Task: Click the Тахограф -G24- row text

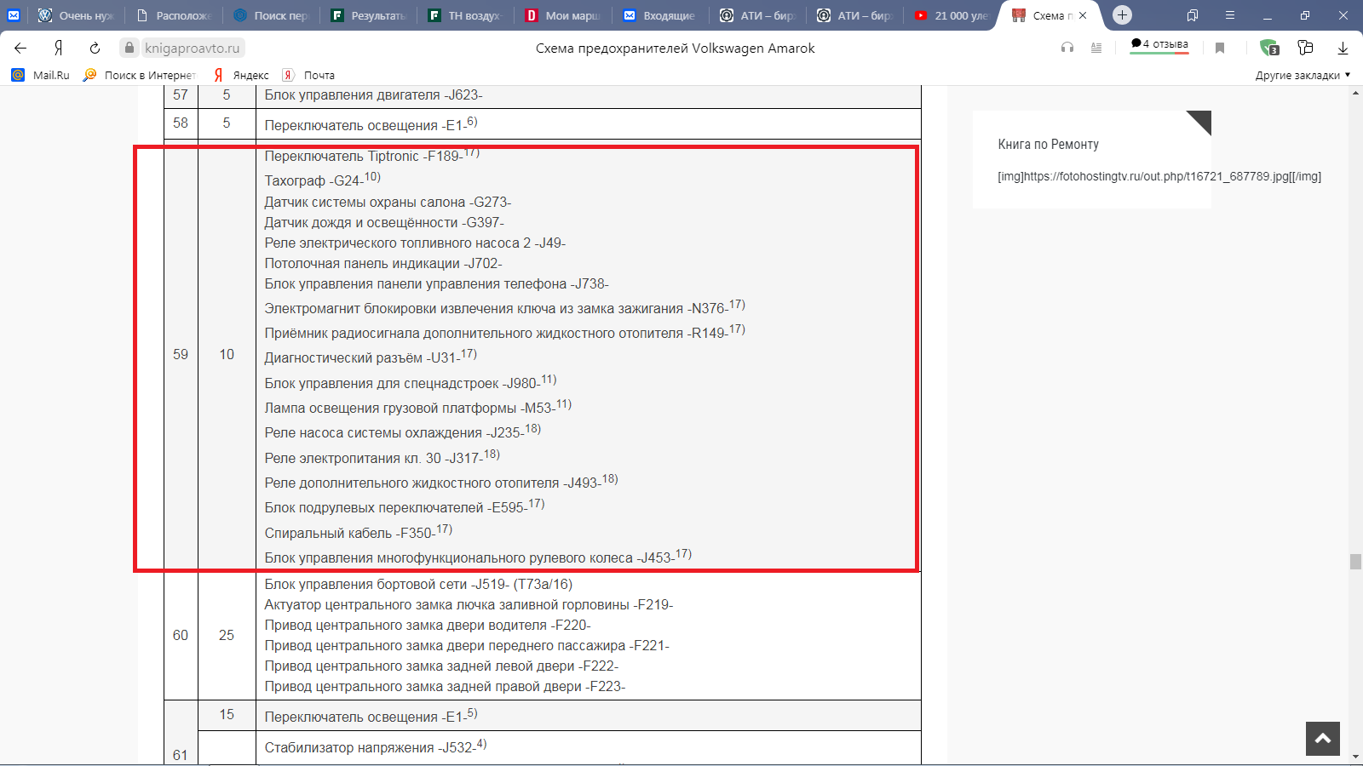Action: tap(322, 180)
